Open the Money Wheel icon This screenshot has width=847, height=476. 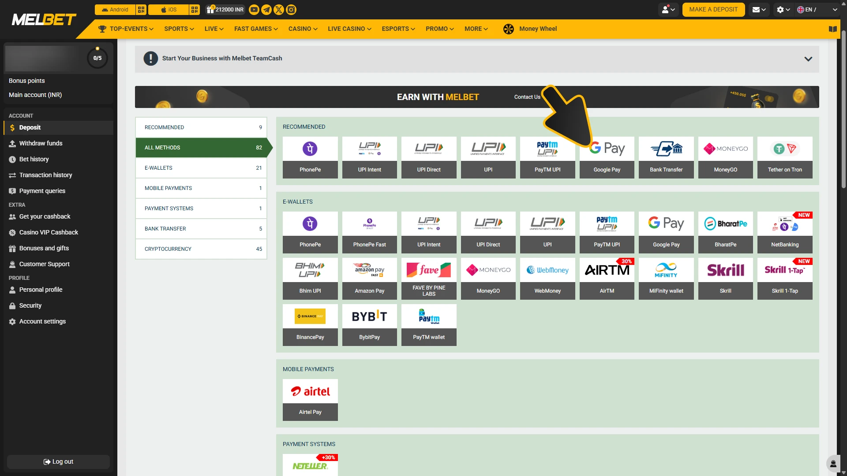coord(509,29)
